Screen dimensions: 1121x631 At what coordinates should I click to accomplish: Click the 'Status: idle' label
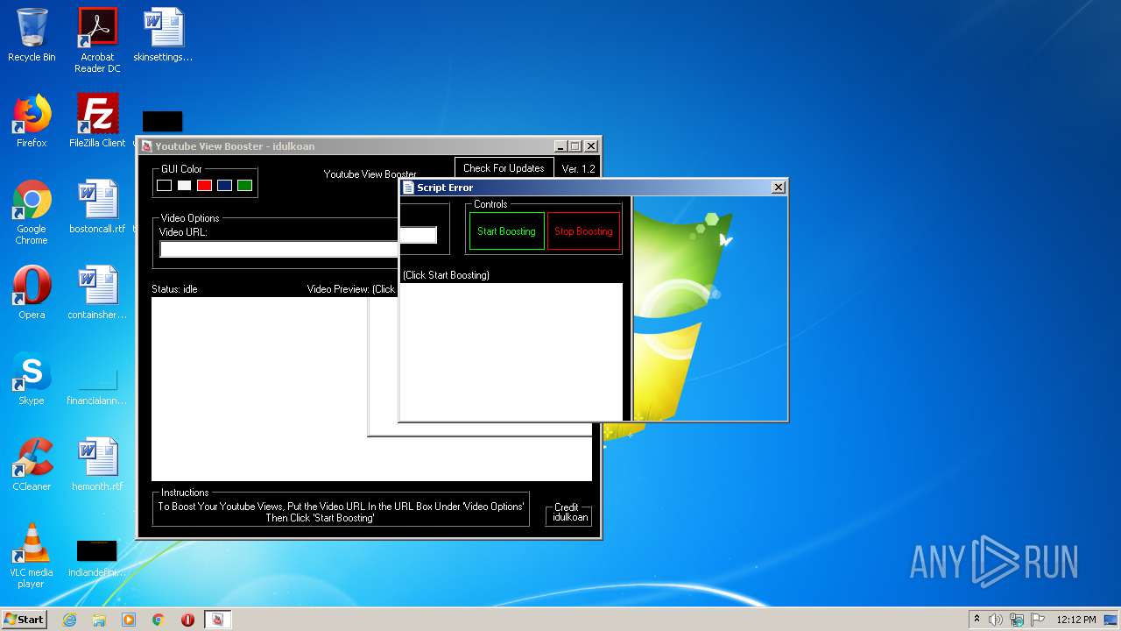click(174, 289)
